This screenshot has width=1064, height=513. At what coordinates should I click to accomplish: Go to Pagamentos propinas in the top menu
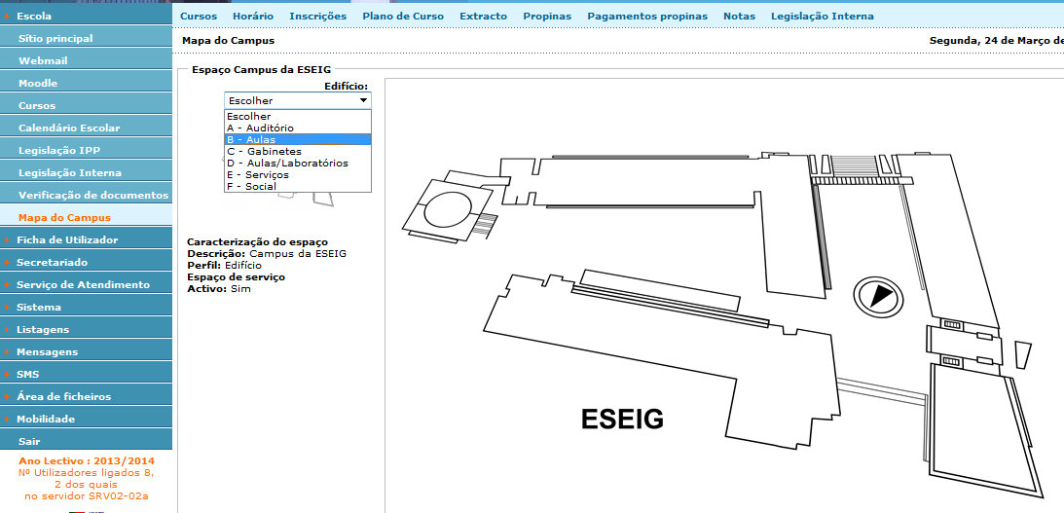click(647, 17)
